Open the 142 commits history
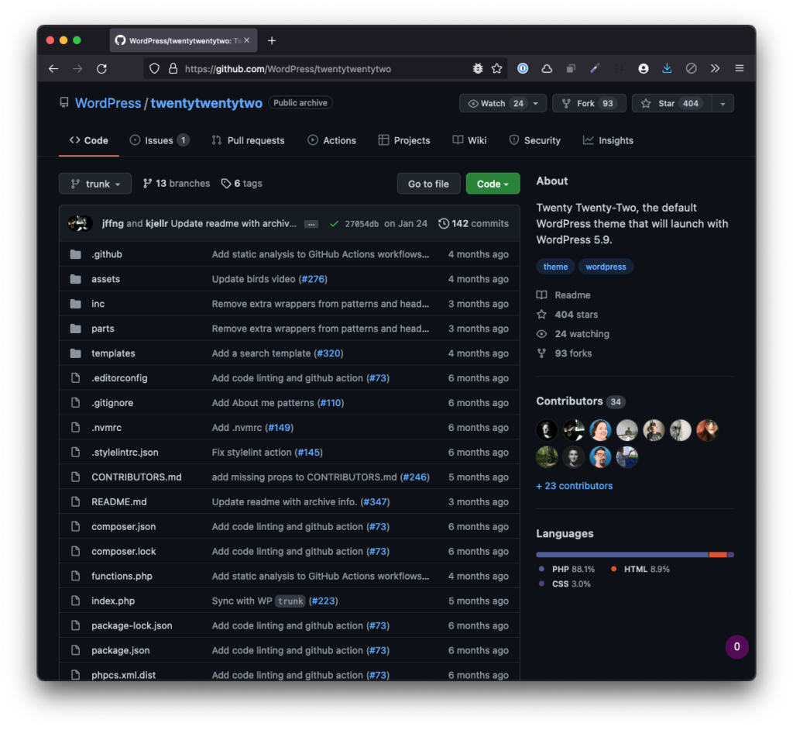The height and width of the screenshot is (730, 793). 473,223
